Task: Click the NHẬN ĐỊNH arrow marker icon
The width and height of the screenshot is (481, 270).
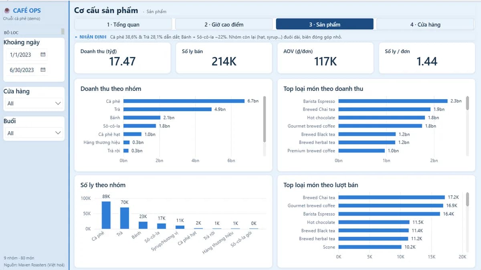Action: pos(76,37)
